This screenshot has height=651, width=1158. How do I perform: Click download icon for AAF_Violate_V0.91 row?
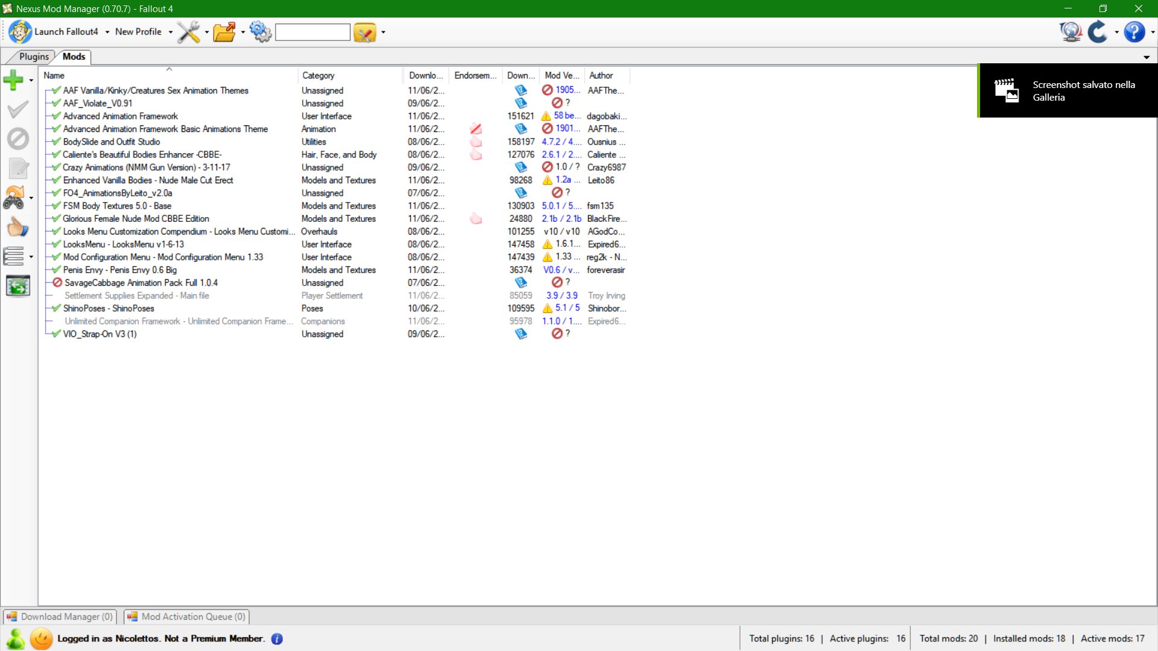(x=520, y=103)
